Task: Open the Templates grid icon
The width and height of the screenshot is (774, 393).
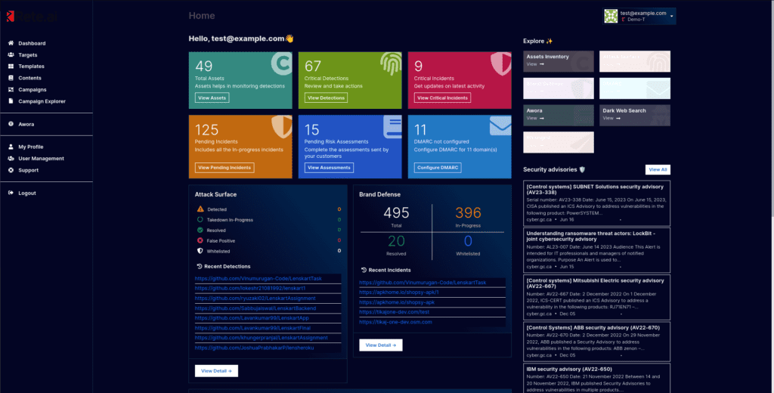Action: (x=11, y=67)
